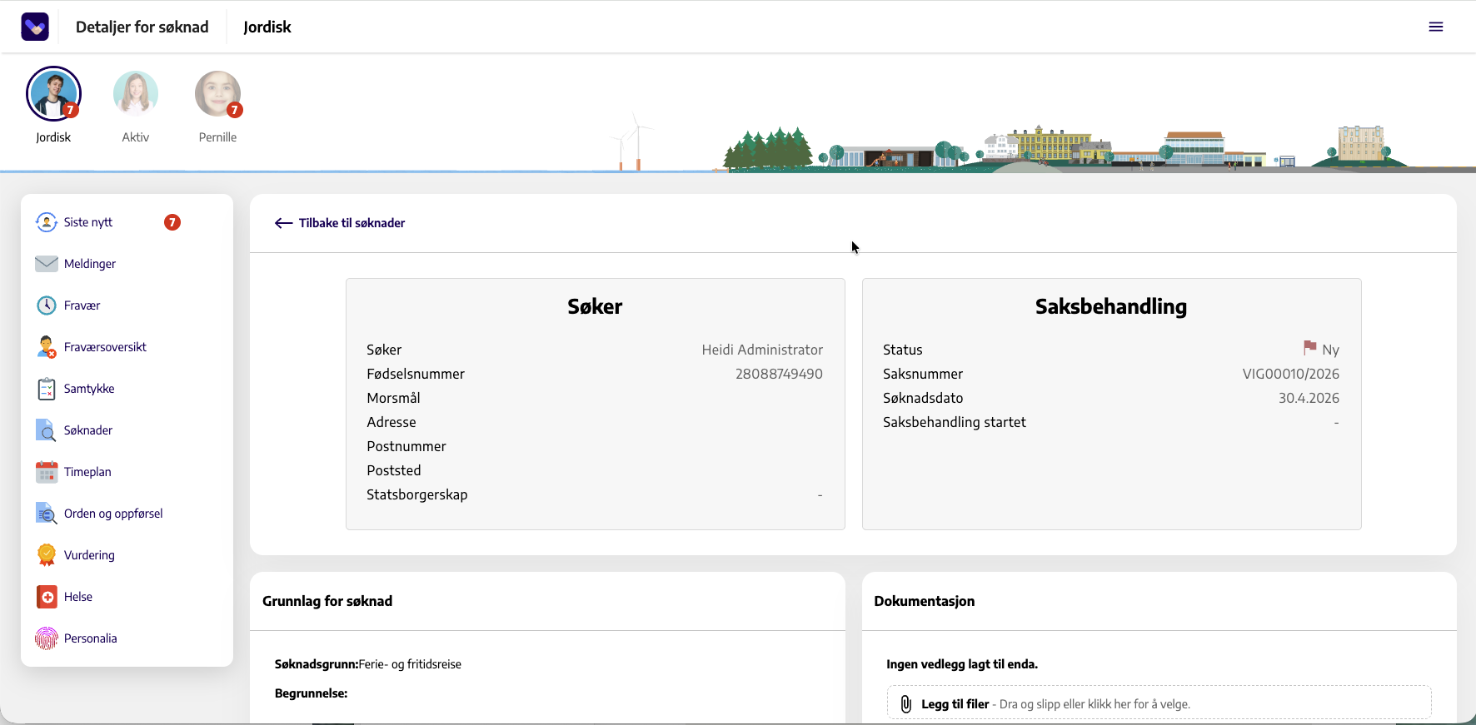Click the Saksbehandling card heading
This screenshot has width=1476, height=725.
[1111, 306]
